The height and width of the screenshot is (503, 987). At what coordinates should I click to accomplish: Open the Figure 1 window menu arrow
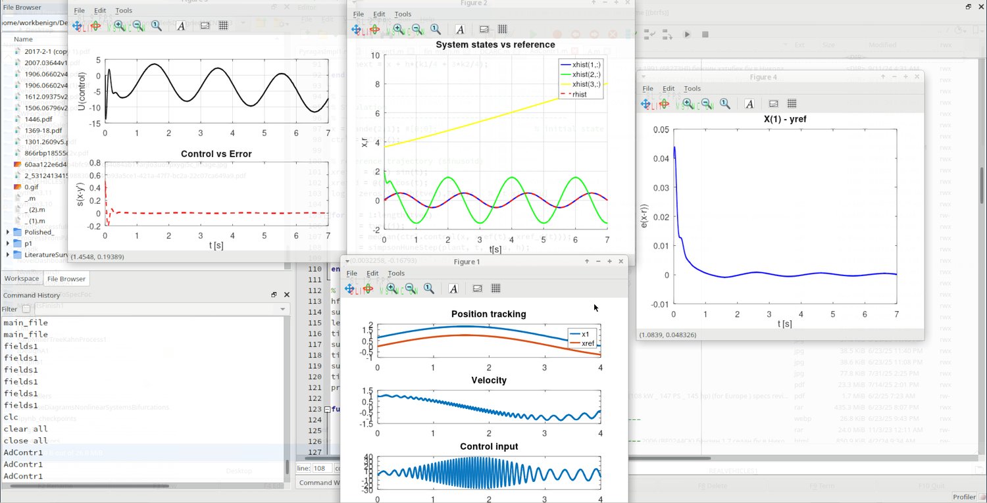pyautogui.click(x=347, y=262)
